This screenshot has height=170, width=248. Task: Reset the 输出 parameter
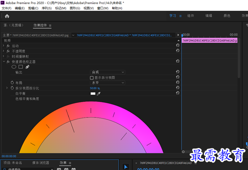click(x=178, y=72)
